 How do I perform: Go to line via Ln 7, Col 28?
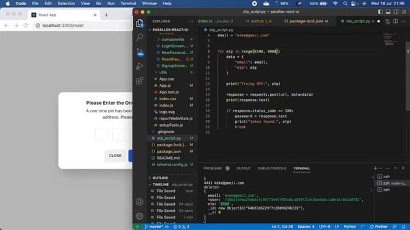coord(282,227)
